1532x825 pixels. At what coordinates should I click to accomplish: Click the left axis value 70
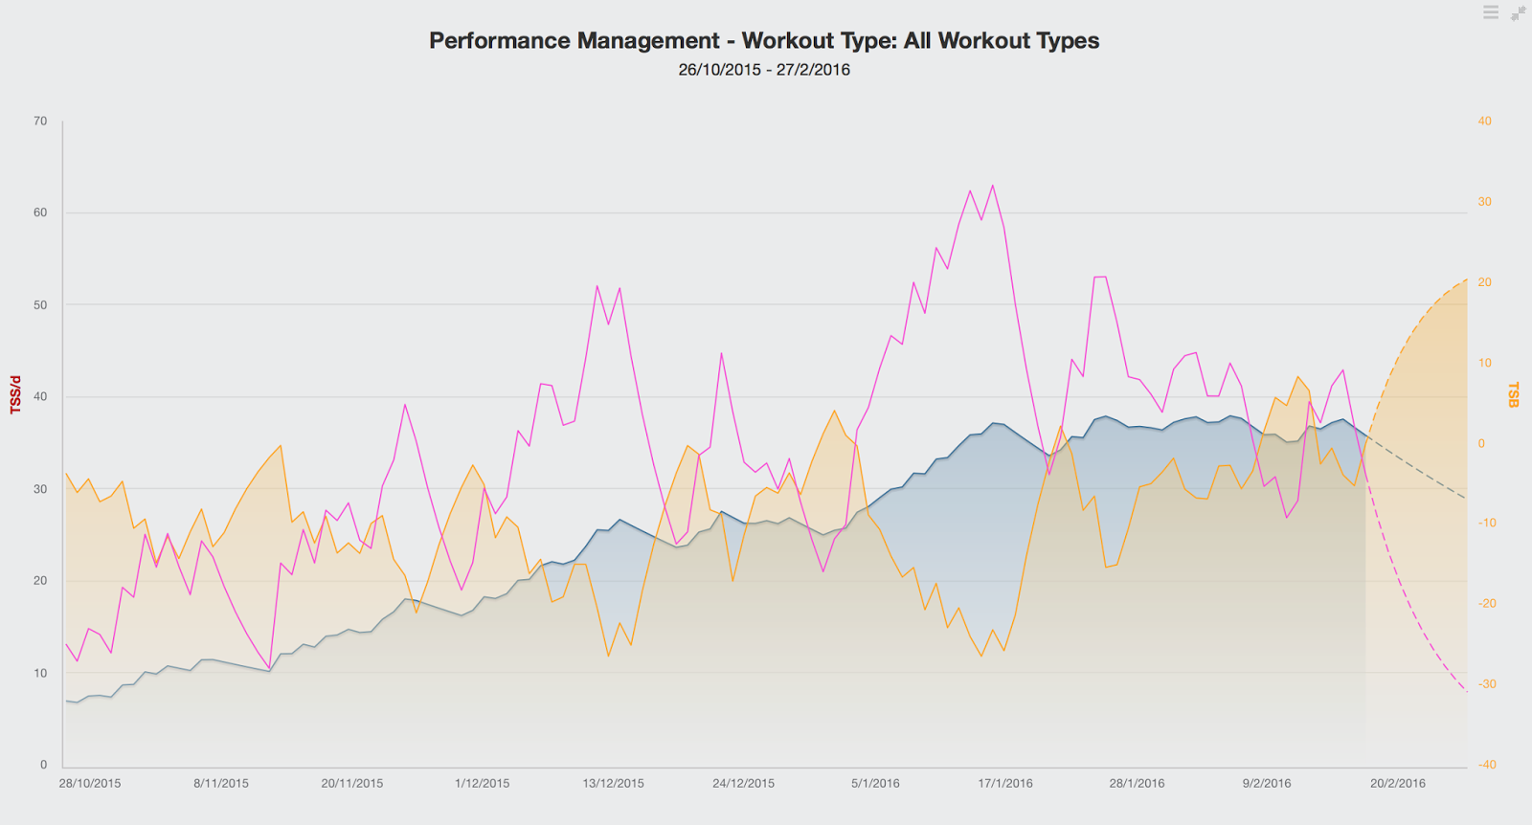click(x=40, y=121)
